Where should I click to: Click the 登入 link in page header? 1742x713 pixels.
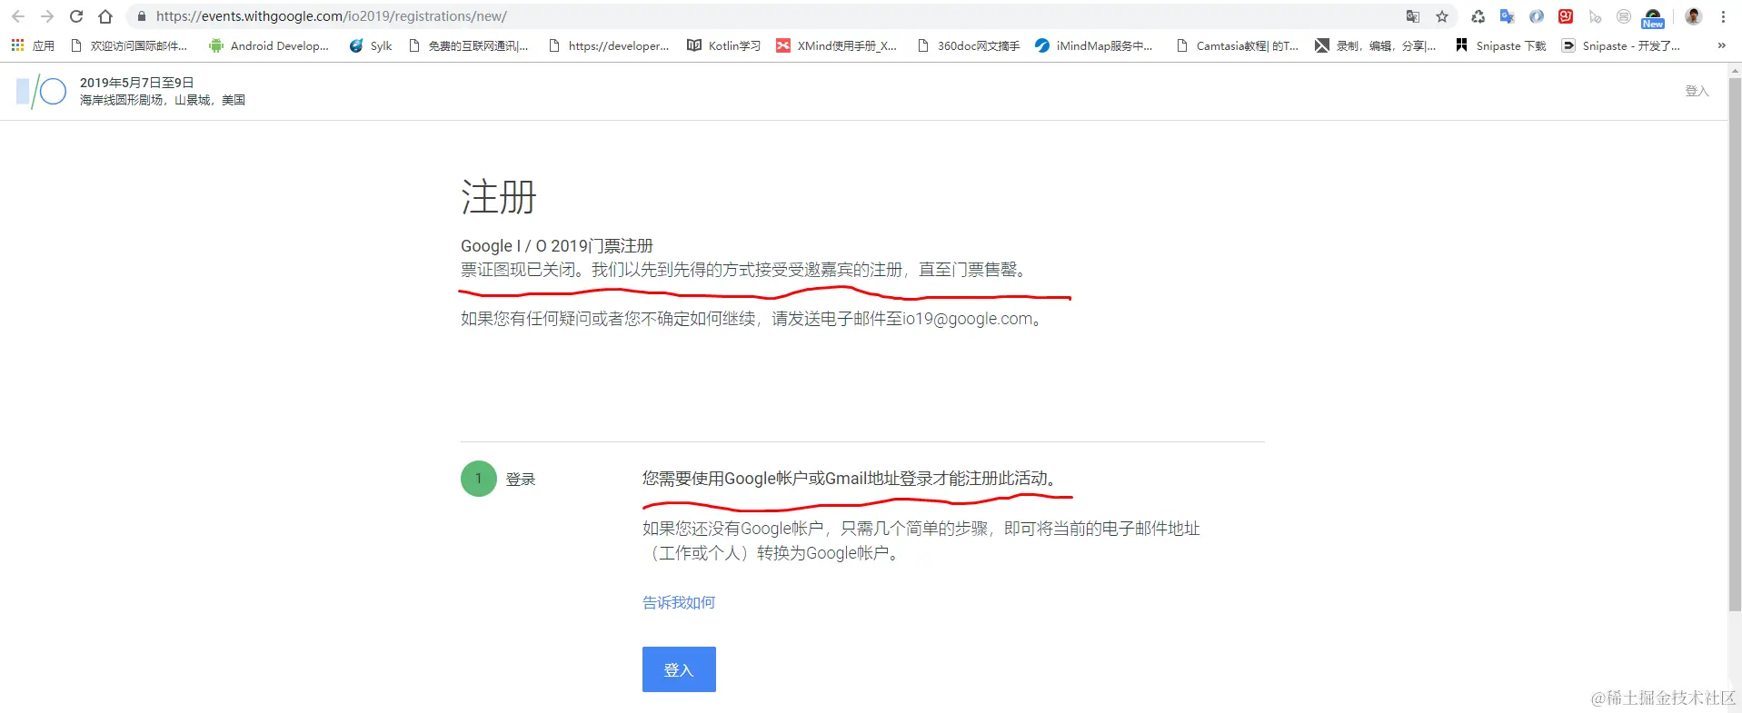[x=1697, y=91]
